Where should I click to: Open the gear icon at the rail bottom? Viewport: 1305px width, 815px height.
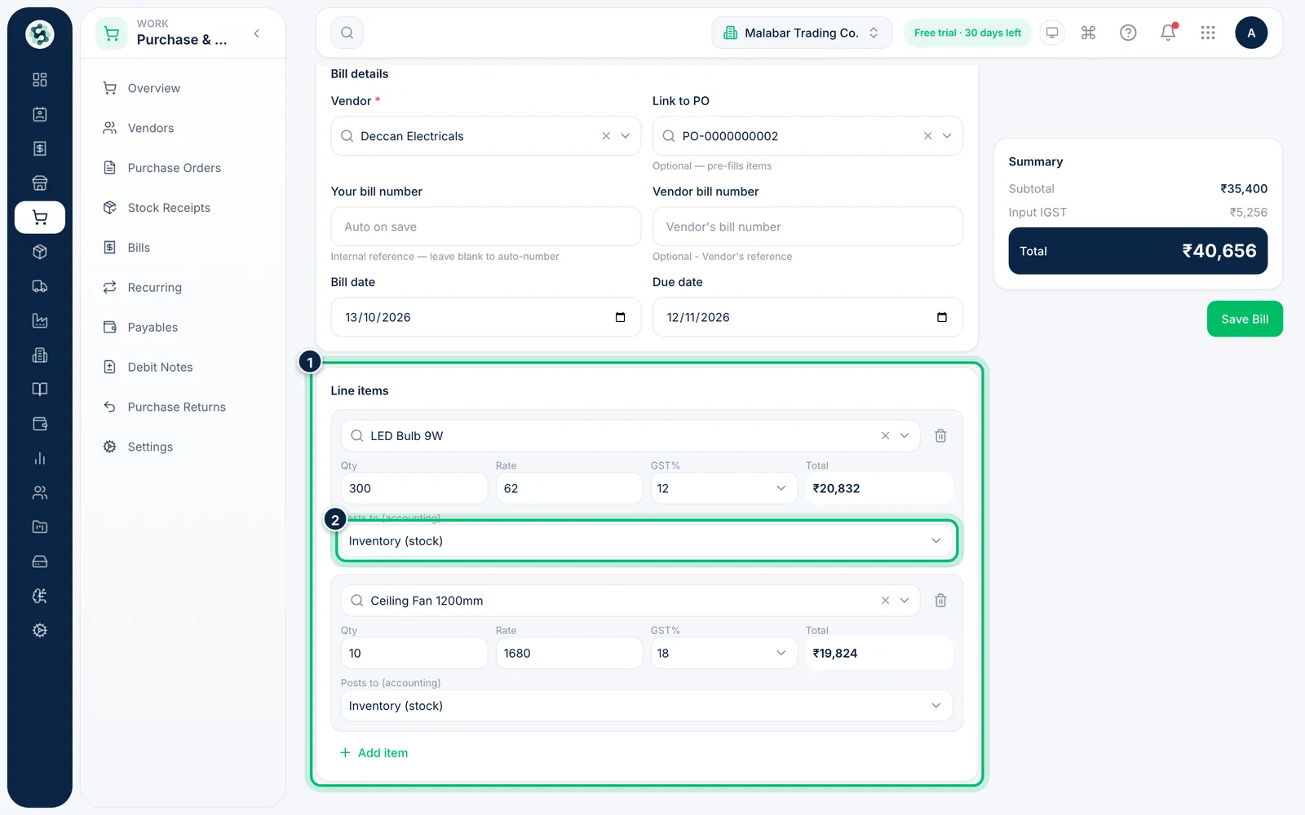pos(39,630)
